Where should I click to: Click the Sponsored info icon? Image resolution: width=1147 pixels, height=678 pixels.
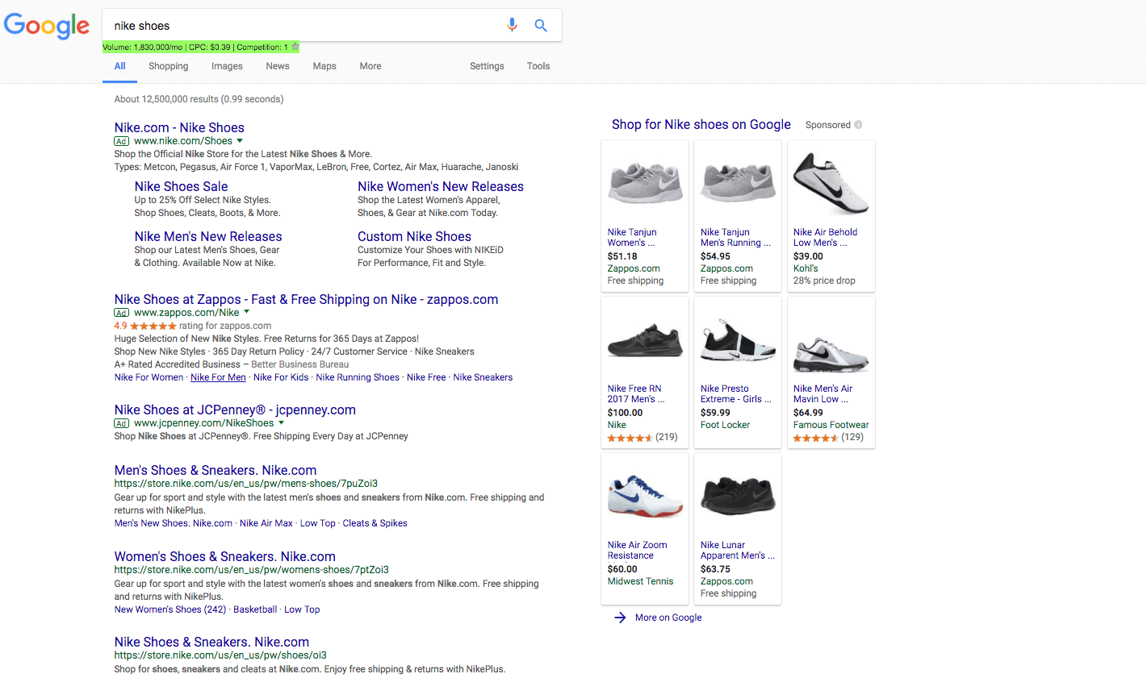(858, 125)
